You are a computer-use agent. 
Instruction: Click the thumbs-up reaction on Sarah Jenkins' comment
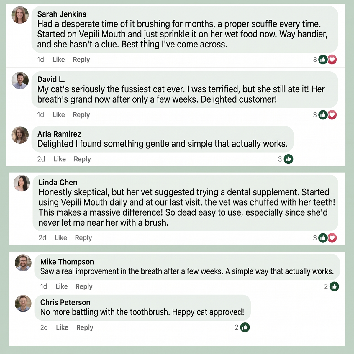tap(323, 60)
